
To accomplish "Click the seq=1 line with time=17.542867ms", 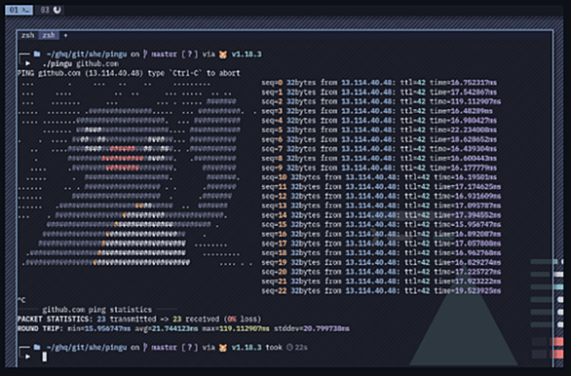I will (379, 93).
